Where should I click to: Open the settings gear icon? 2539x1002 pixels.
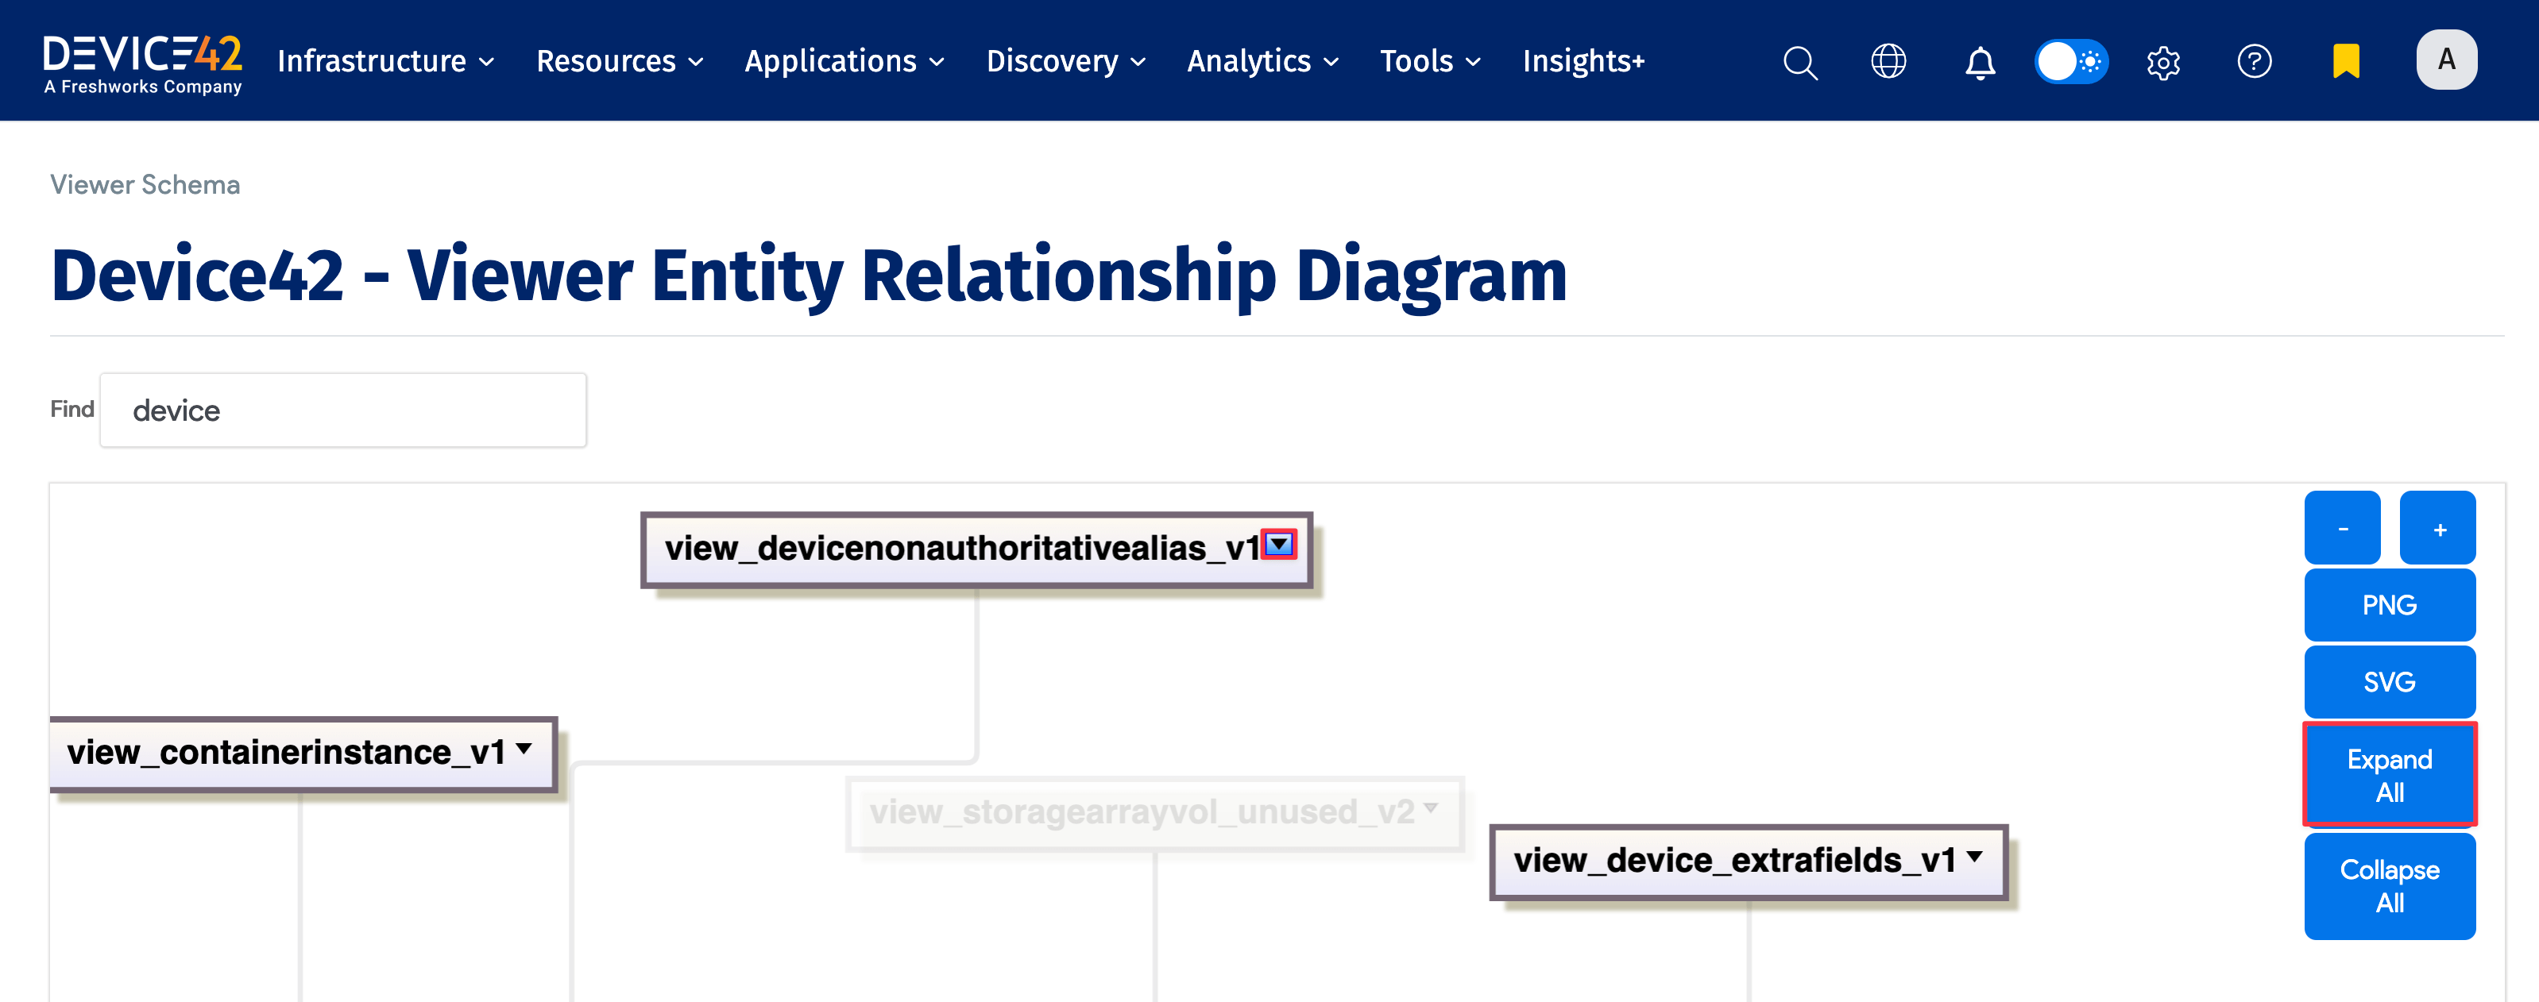pos(2162,62)
